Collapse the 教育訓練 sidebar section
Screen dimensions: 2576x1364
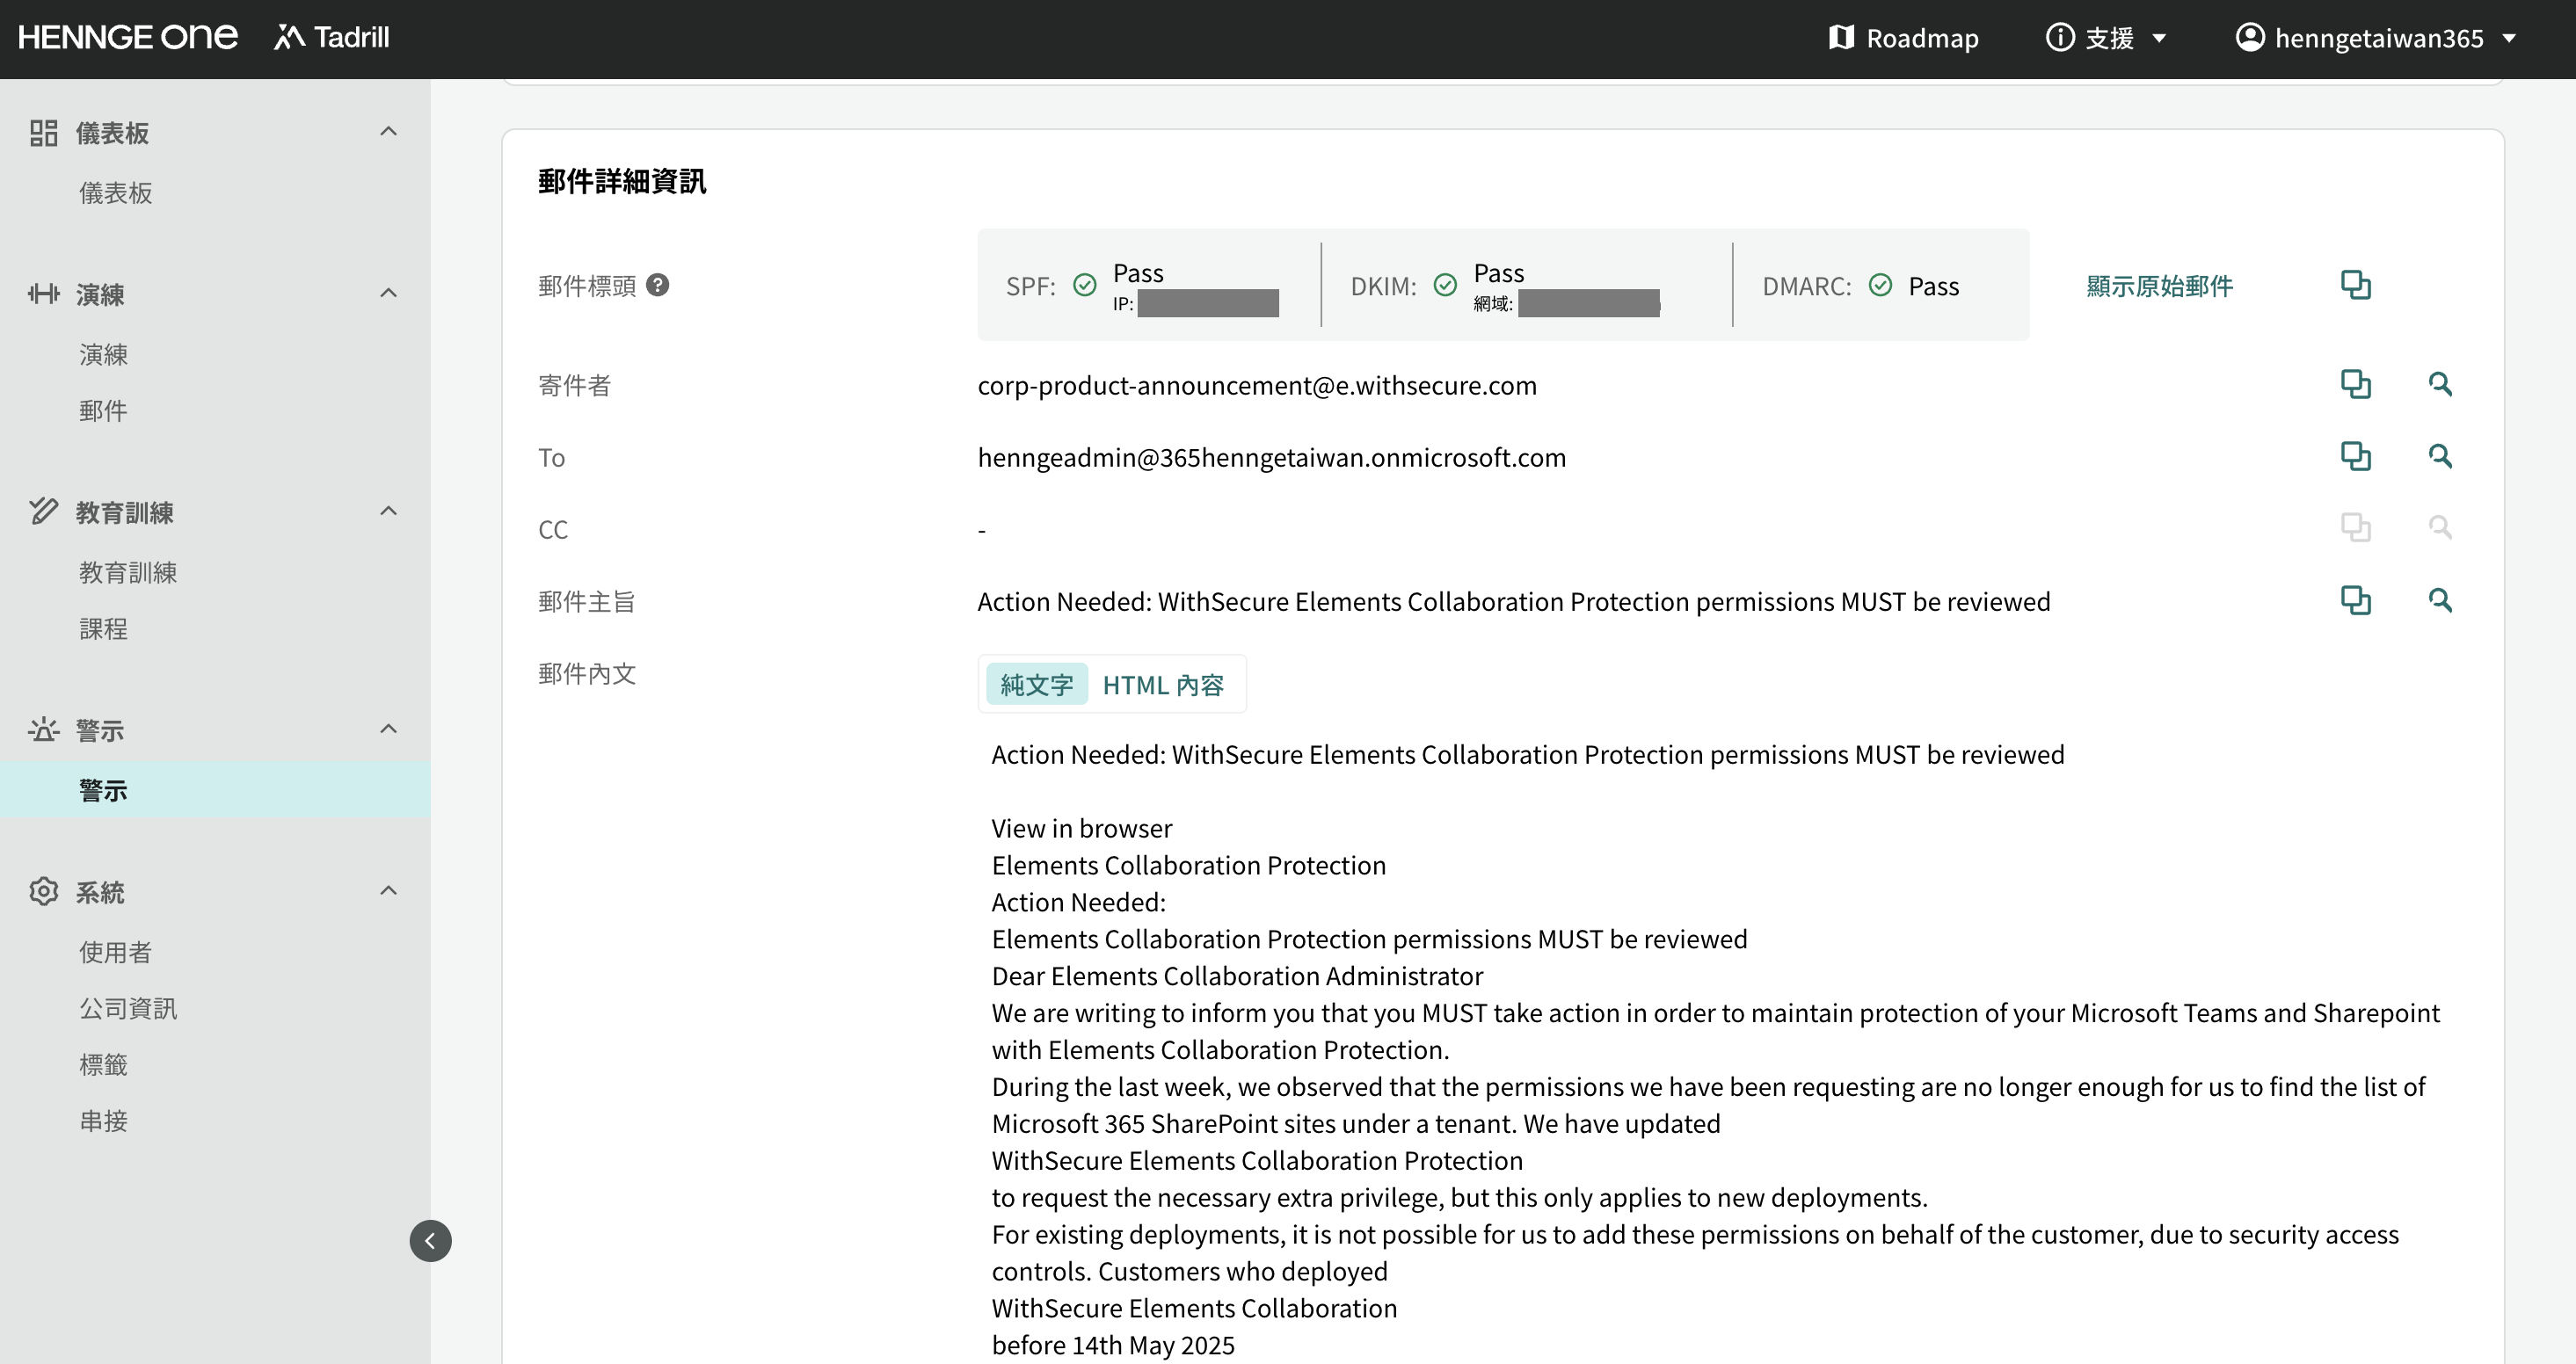[x=389, y=511]
